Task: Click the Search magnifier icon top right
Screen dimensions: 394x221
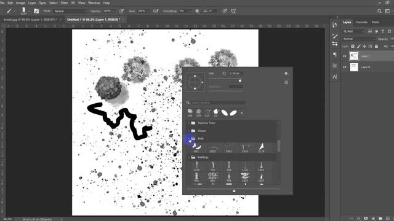Action: 379,11
